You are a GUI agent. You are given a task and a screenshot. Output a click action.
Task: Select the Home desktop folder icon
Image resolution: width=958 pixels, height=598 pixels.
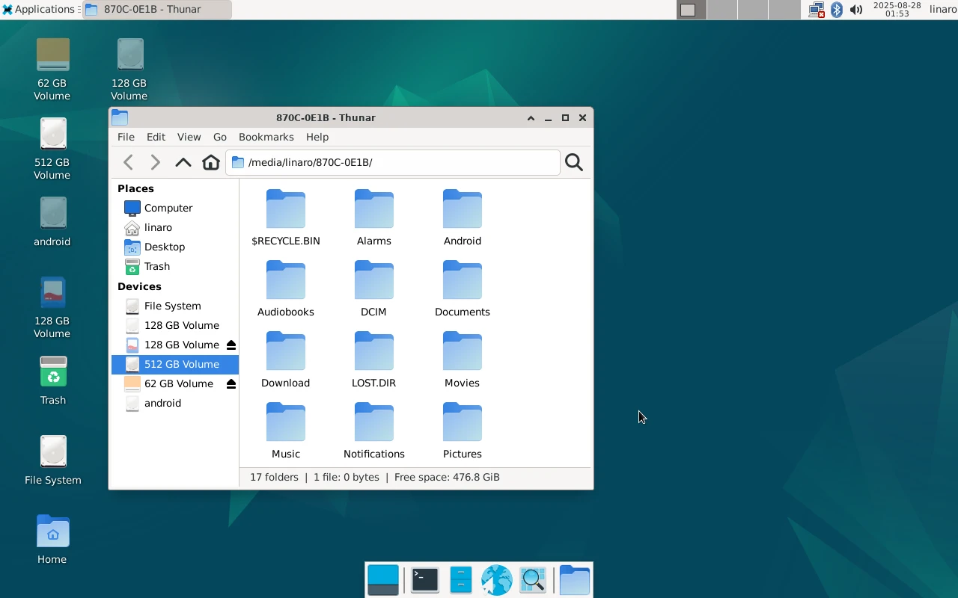tap(52, 539)
